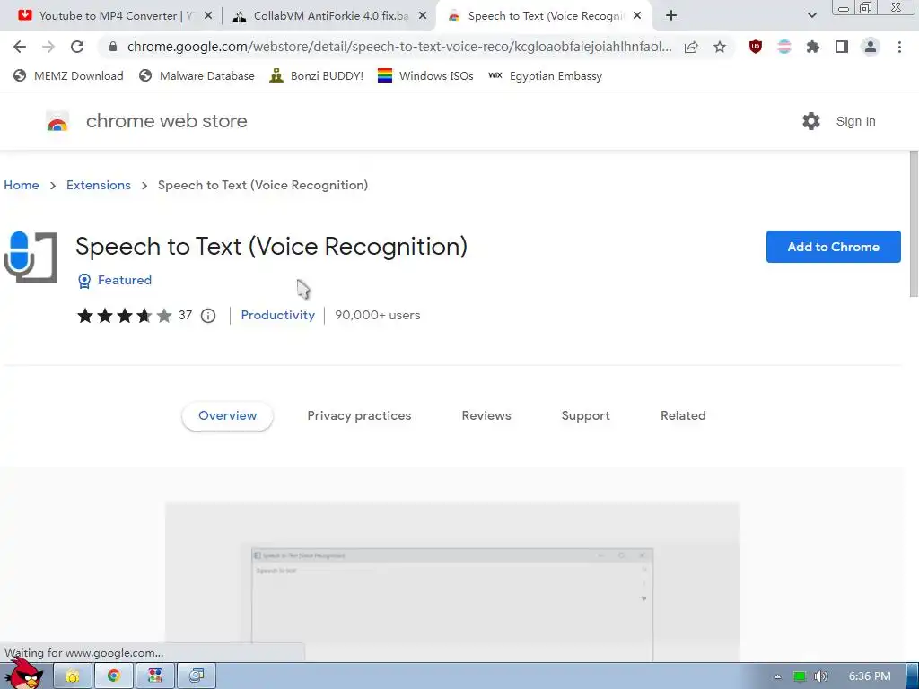Show hidden system tray icons
Image resolution: width=919 pixels, height=689 pixels.
(778, 676)
